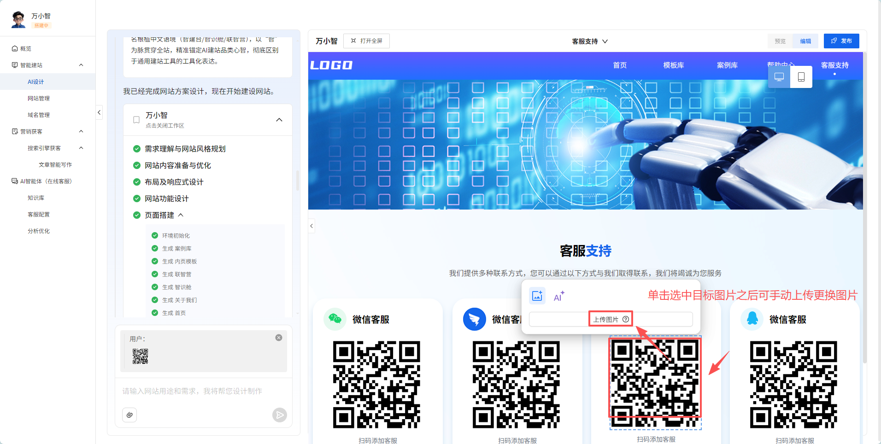Remove the attached QR image from input
The width and height of the screenshot is (881, 444).
(x=279, y=338)
